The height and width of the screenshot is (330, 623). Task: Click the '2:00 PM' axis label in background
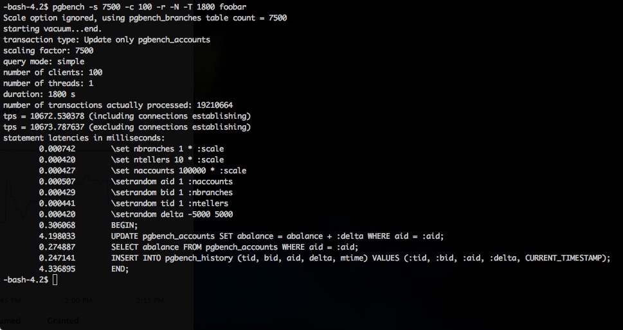pyautogui.click(x=78, y=300)
